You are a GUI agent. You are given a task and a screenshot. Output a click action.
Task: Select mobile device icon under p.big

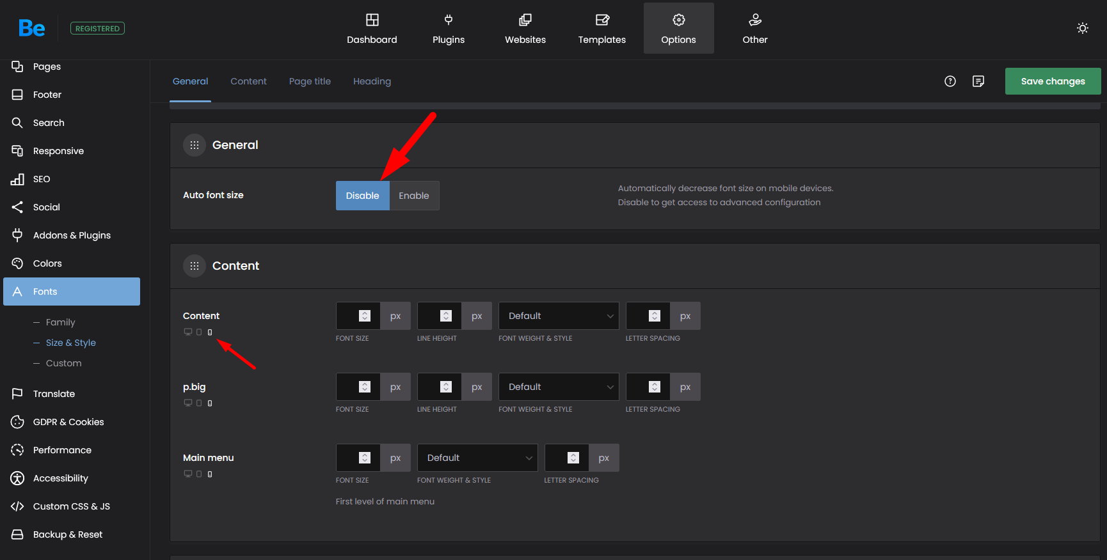click(x=210, y=403)
